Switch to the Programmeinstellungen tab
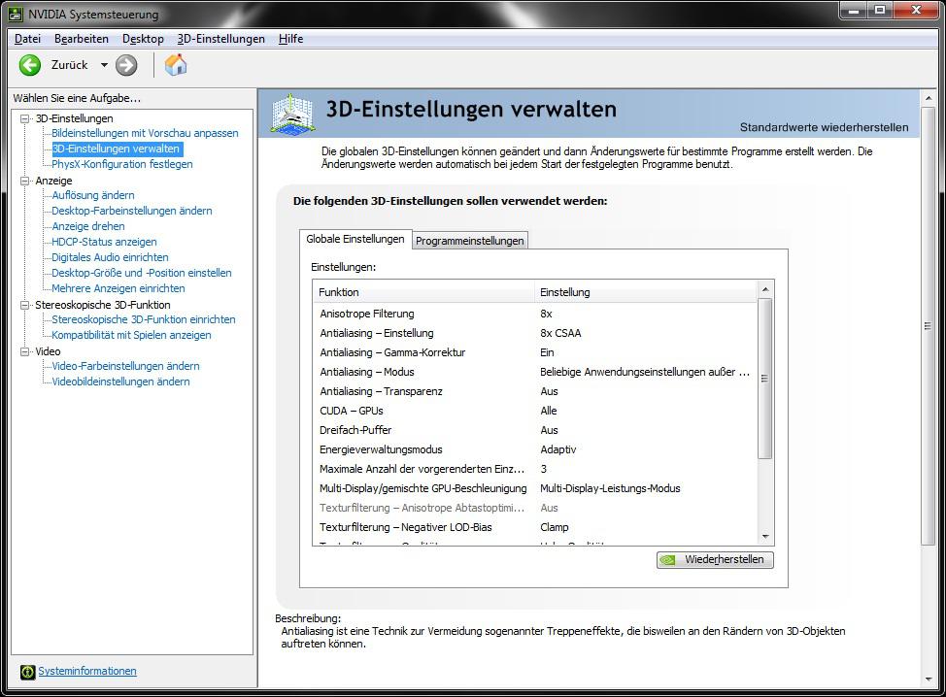The width and height of the screenshot is (946, 697). (x=470, y=241)
